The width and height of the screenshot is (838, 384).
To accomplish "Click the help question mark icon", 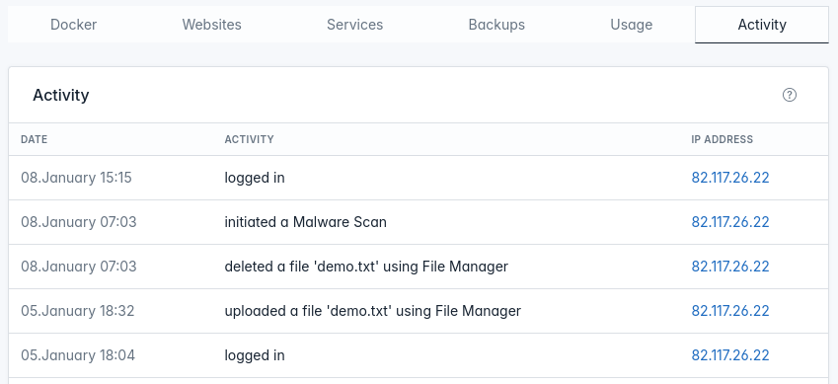I will (x=790, y=95).
